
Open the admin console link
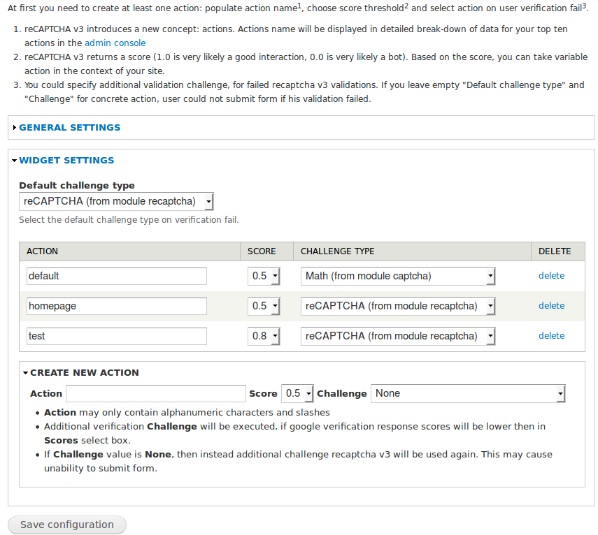[115, 43]
